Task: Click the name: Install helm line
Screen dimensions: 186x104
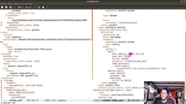Action: point(108,85)
